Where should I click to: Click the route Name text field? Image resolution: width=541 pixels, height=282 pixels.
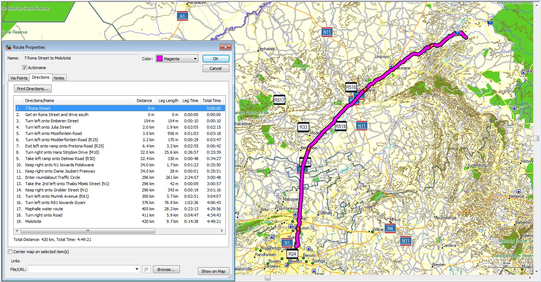tap(80, 58)
